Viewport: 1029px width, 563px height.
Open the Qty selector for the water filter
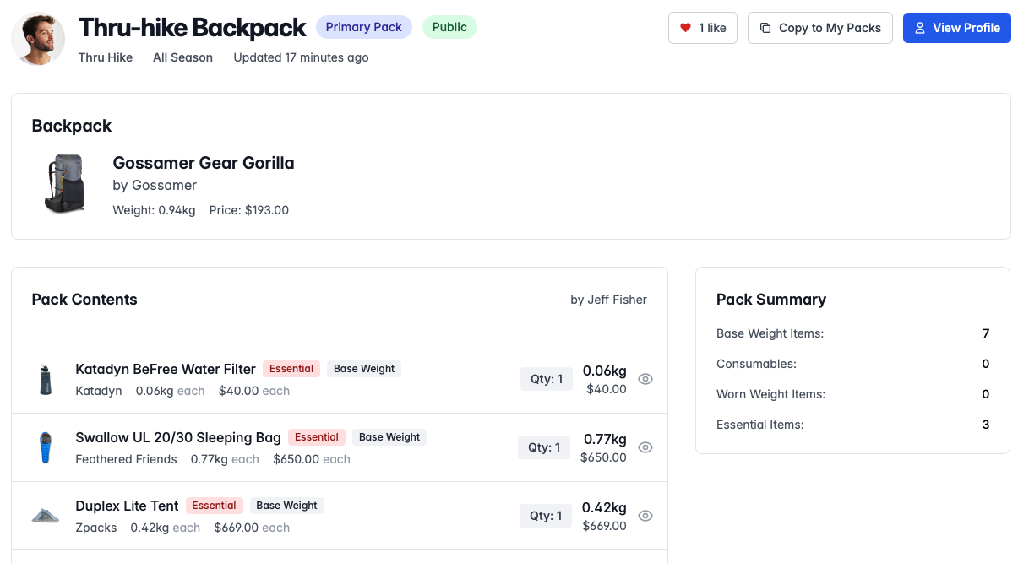coord(546,378)
